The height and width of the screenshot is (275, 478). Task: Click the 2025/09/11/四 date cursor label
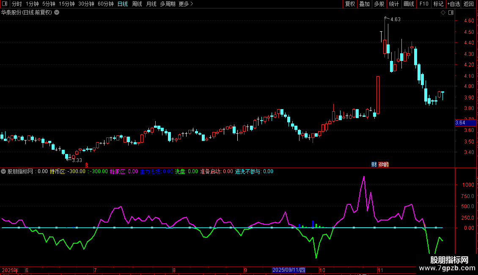[288, 270]
